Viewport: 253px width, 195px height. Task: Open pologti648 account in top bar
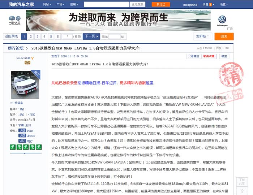click(x=190, y=5)
